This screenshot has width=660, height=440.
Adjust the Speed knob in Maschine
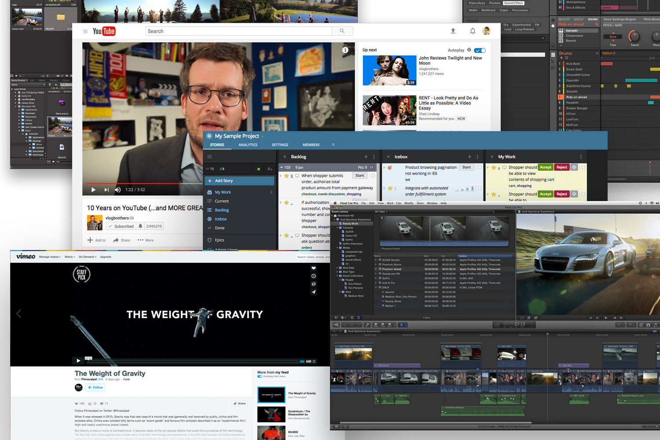pyautogui.click(x=634, y=36)
